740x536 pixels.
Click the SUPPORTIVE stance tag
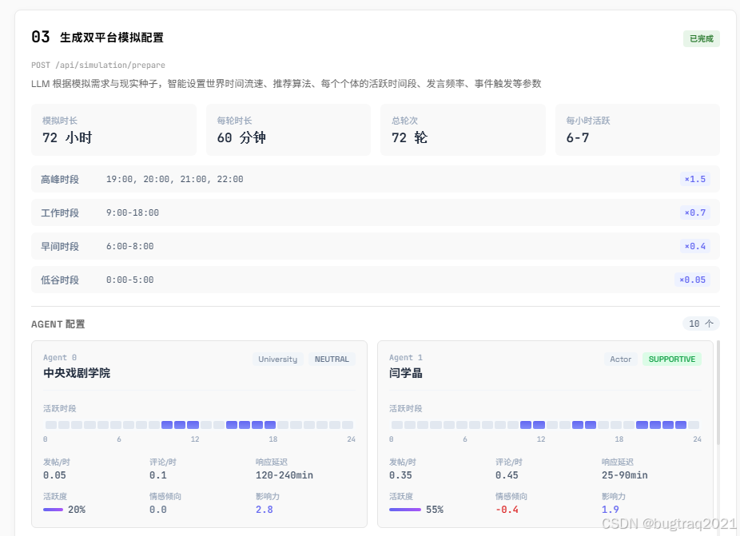pos(671,359)
